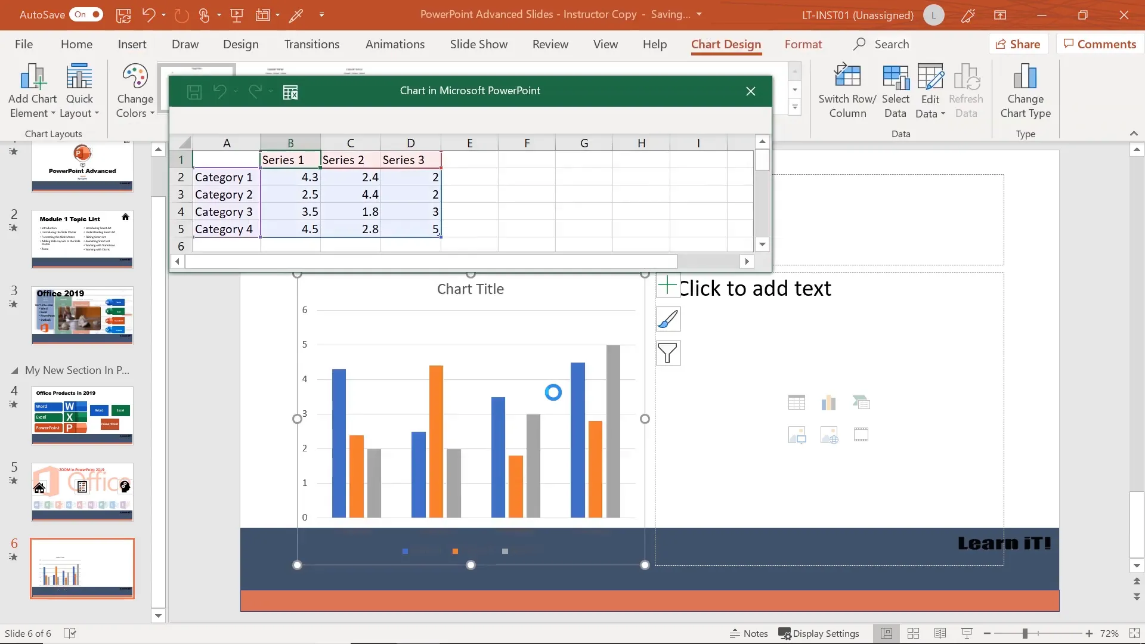The width and height of the screenshot is (1145, 644).
Task: Collapse the My New Section section
Action: pyautogui.click(x=15, y=371)
